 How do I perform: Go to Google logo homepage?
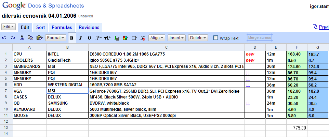[x=14, y=6]
